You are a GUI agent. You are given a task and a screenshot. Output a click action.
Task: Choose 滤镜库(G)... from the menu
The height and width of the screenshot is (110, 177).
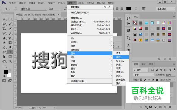pos(90,18)
